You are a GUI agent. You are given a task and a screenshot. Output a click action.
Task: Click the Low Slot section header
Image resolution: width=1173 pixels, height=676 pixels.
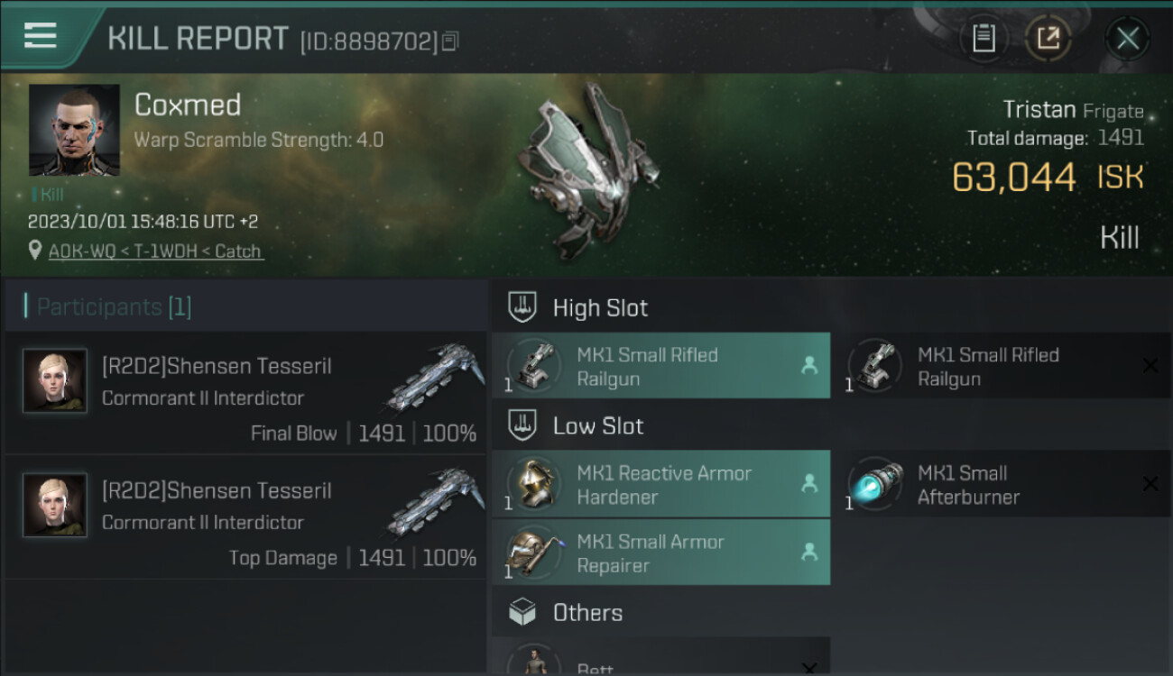597,426
